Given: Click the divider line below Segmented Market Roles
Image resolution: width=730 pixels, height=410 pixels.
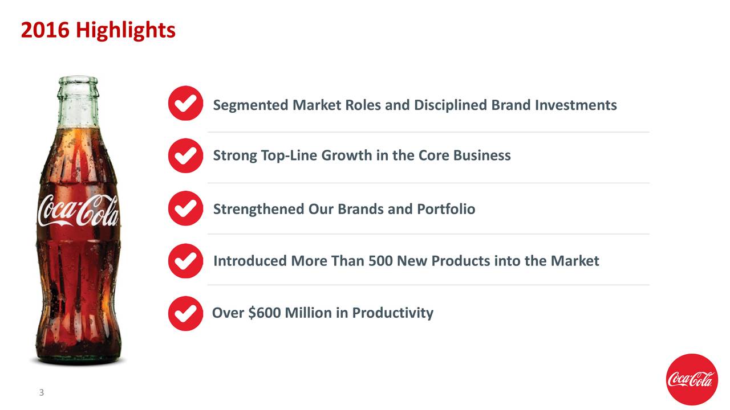Looking at the screenshot, I should [x=428, y=132].
